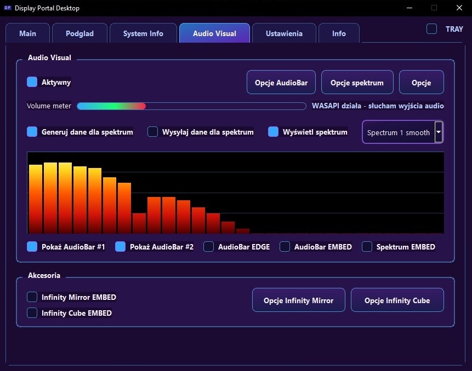Toggle Generuj dane dla spektrum
The height and width of the screenshot is (371, 472).
pyautogui.click(x=32, y=131)
